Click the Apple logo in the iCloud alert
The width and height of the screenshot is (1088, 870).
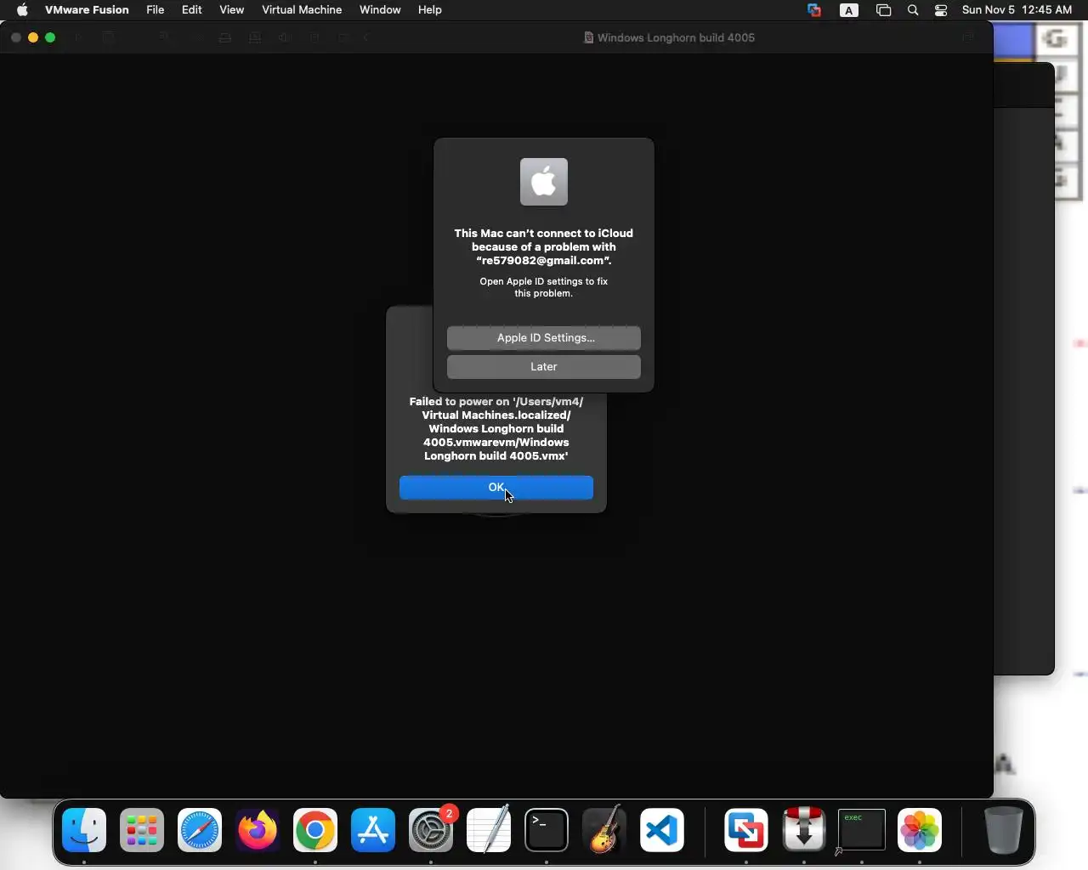[544, 182]
